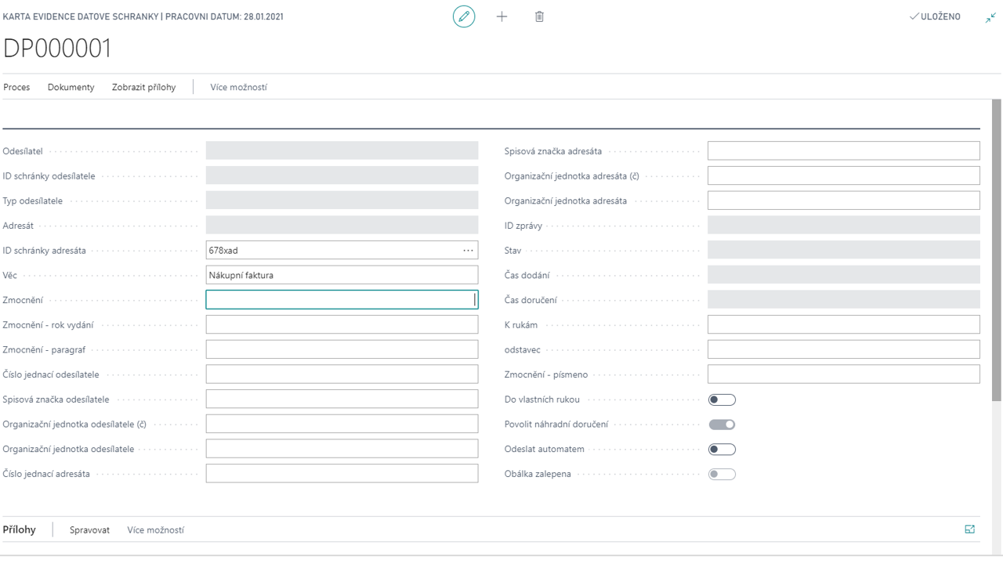
Task: Click the plus icon to create new record
Action: click(502, 16)
